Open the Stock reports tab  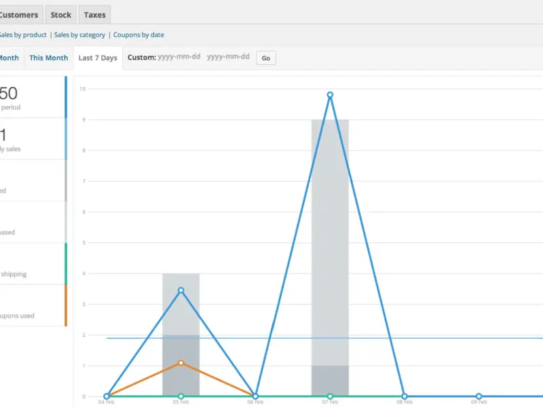[x=60, y=15]
